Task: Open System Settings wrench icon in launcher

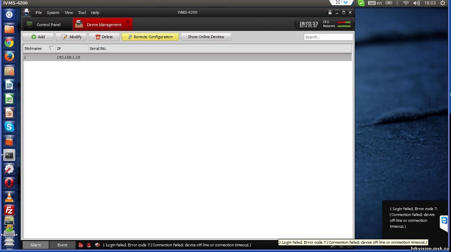Action: point(9,169)
